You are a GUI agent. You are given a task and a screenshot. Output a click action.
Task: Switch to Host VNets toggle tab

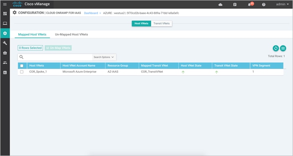tap(141, 23)
